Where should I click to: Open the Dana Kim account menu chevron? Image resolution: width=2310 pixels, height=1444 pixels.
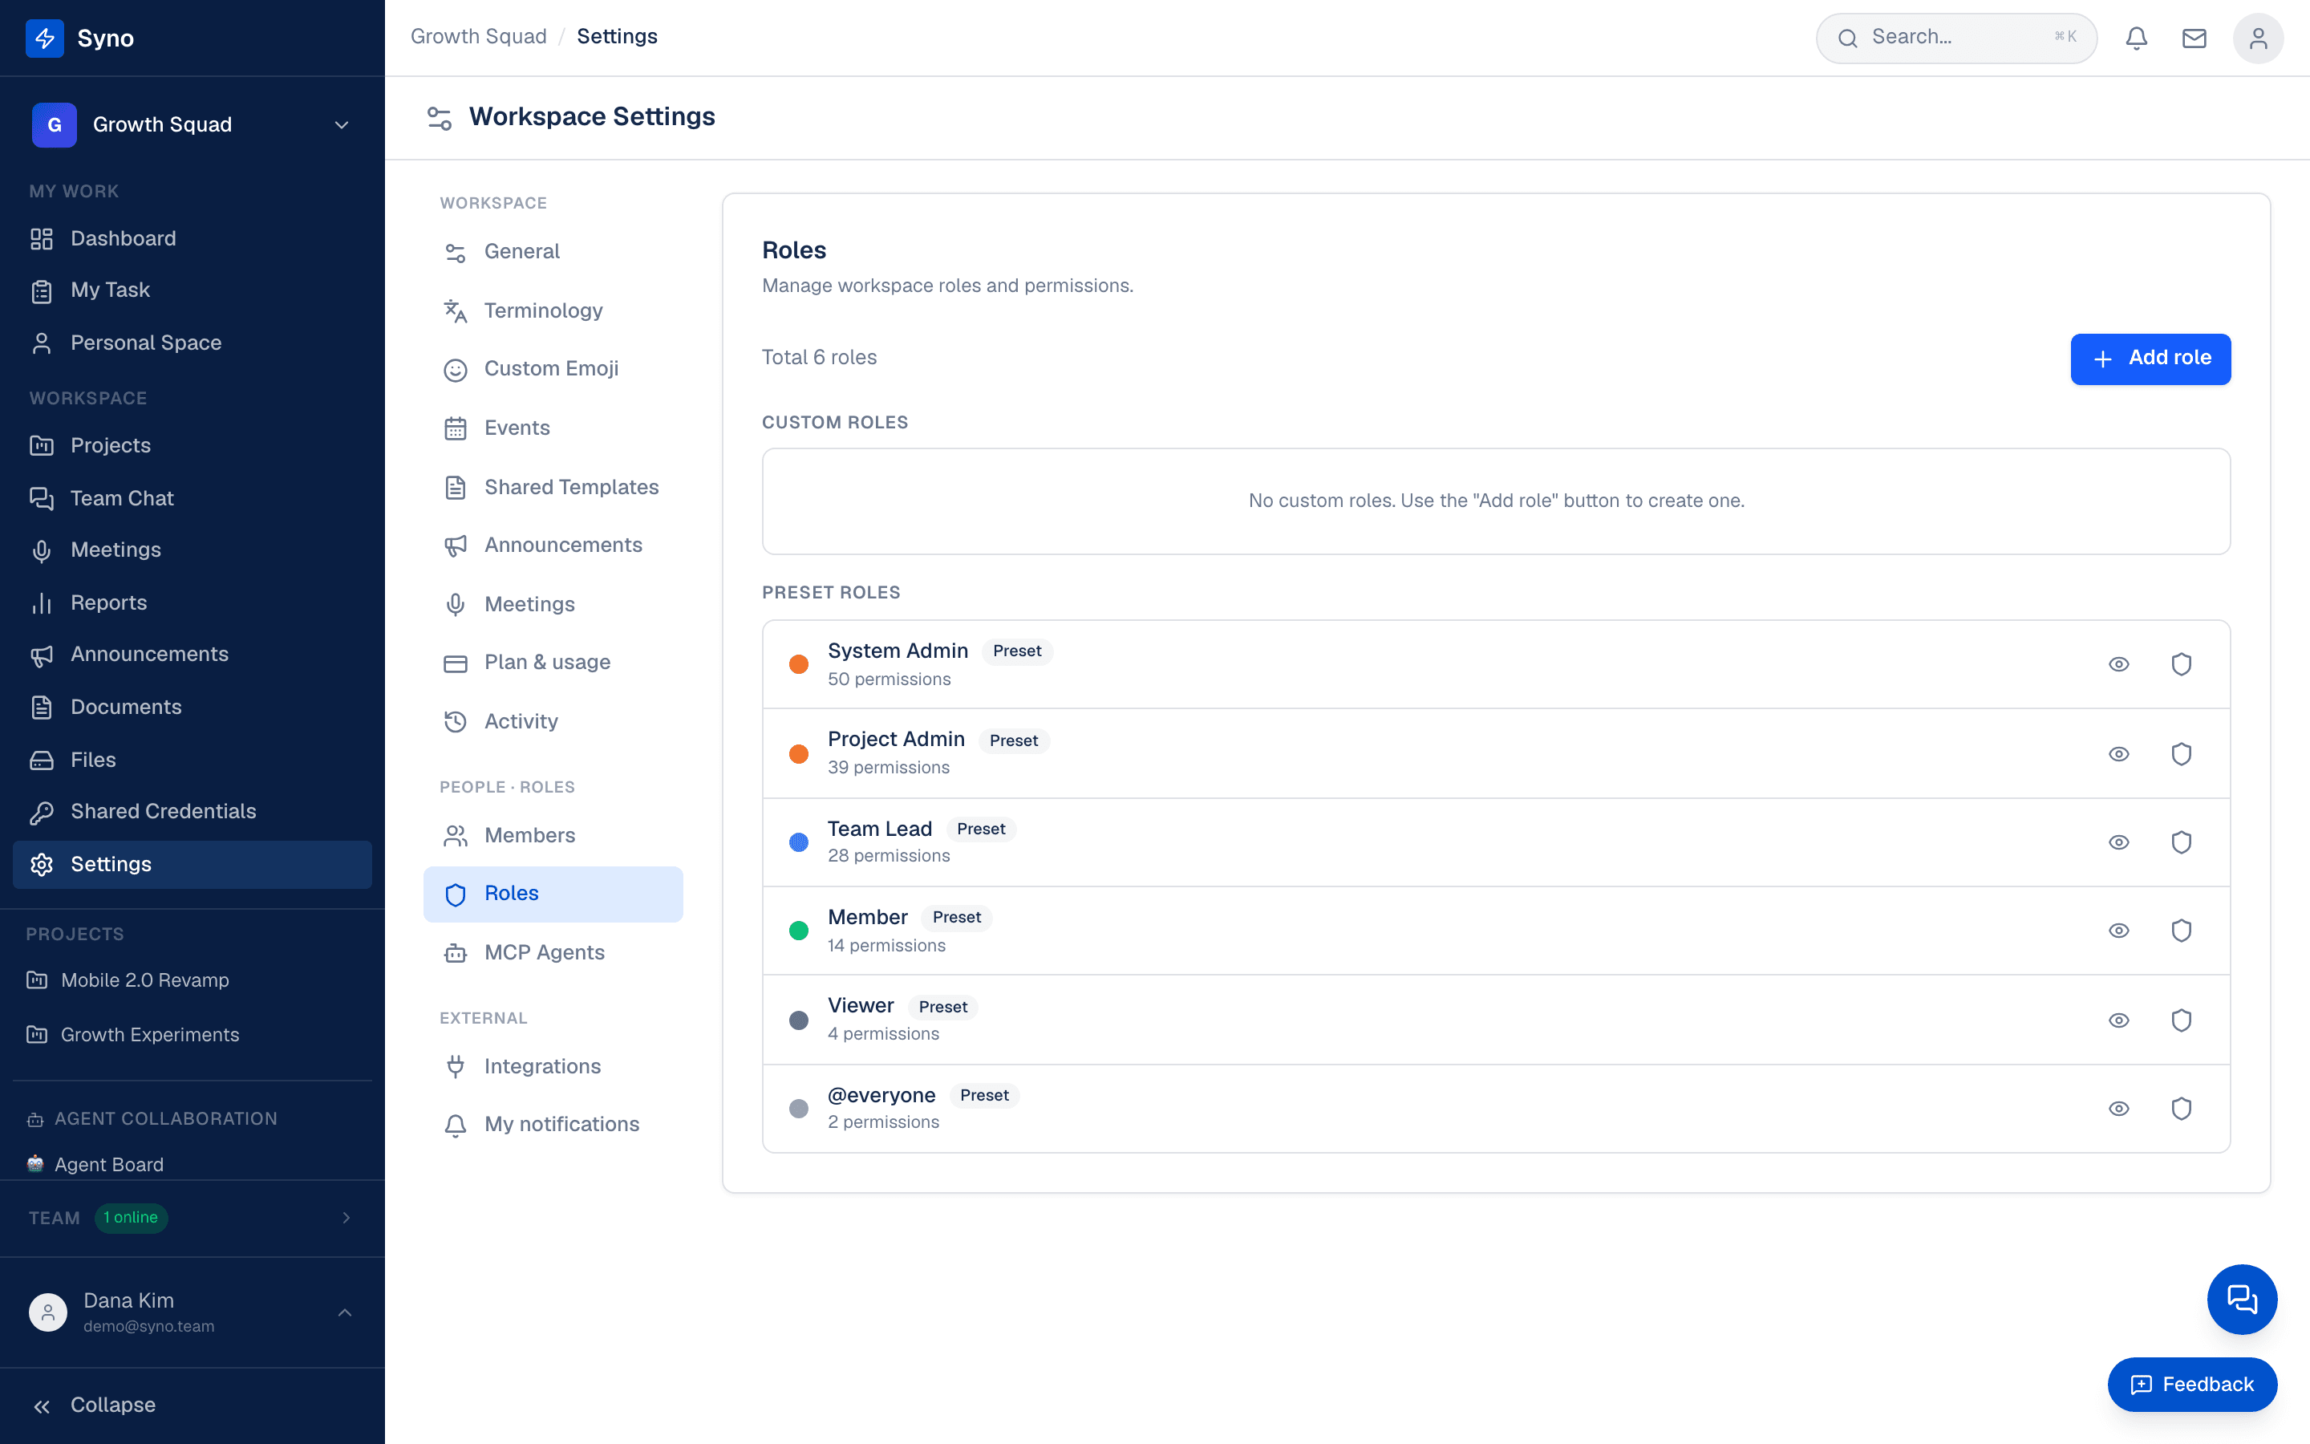[345, 1313]
